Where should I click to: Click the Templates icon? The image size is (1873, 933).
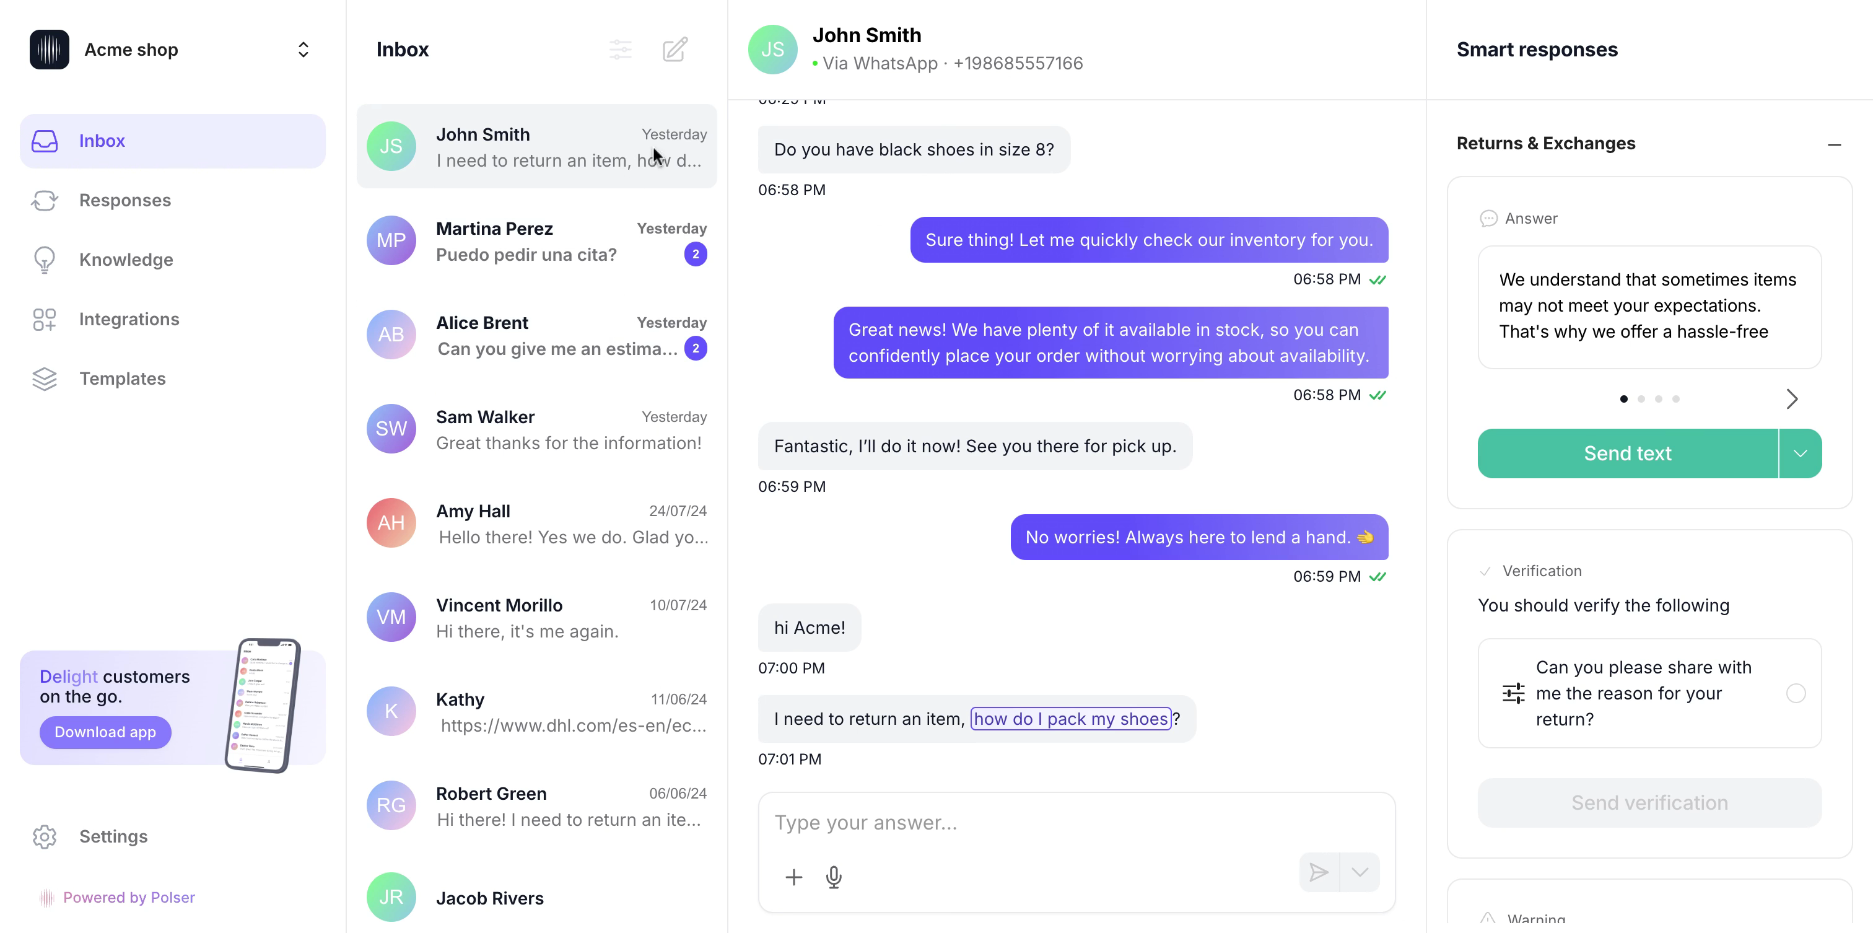pyautogui.click(x=43, y=377)
